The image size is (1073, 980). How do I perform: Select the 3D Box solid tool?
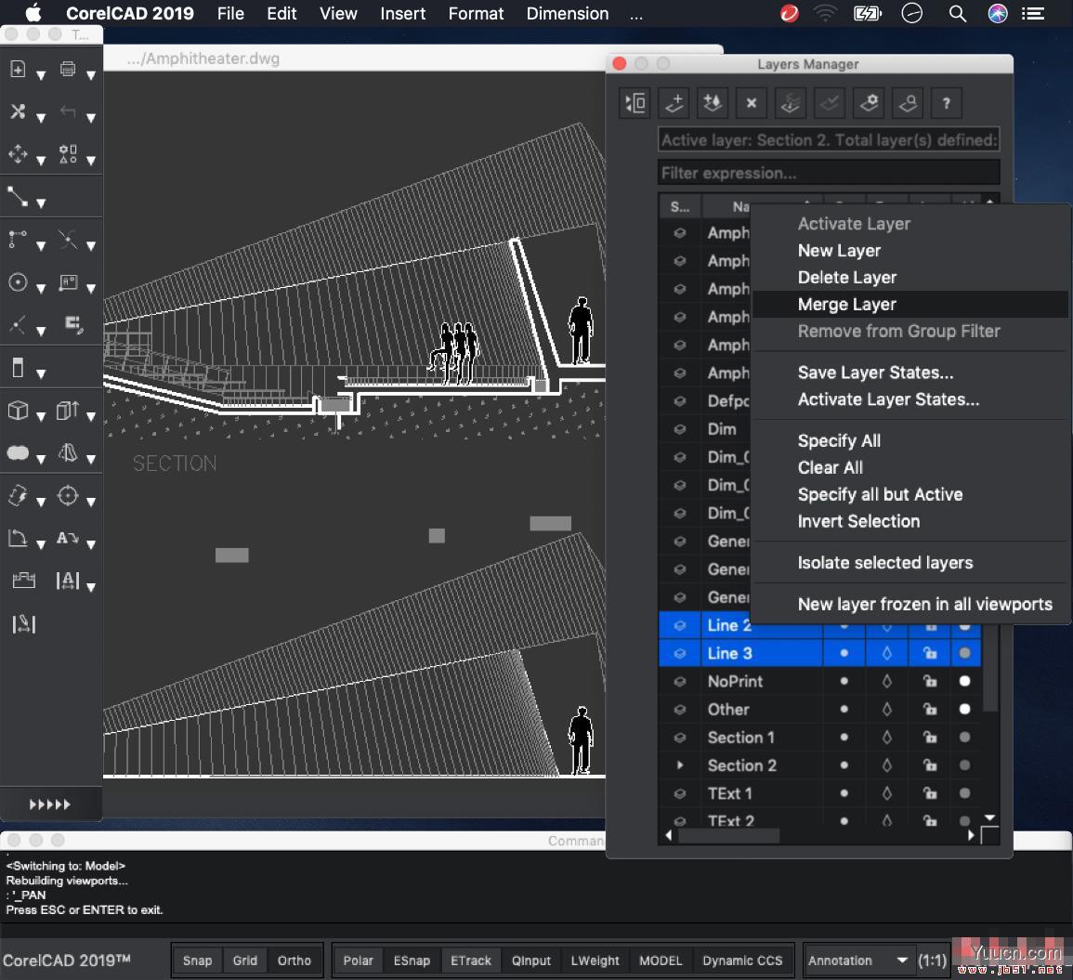pyautogui.click(x=18, y=411)
